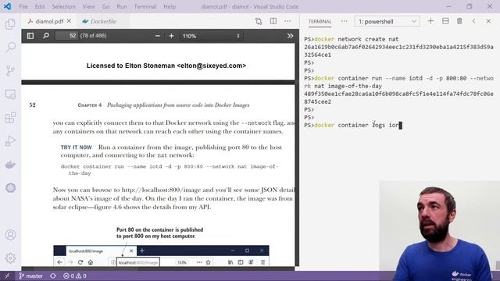Viewport: 500px width, 281px height.
Task: Zoom in the PDF with the plus button
Action: pos(171,36)
